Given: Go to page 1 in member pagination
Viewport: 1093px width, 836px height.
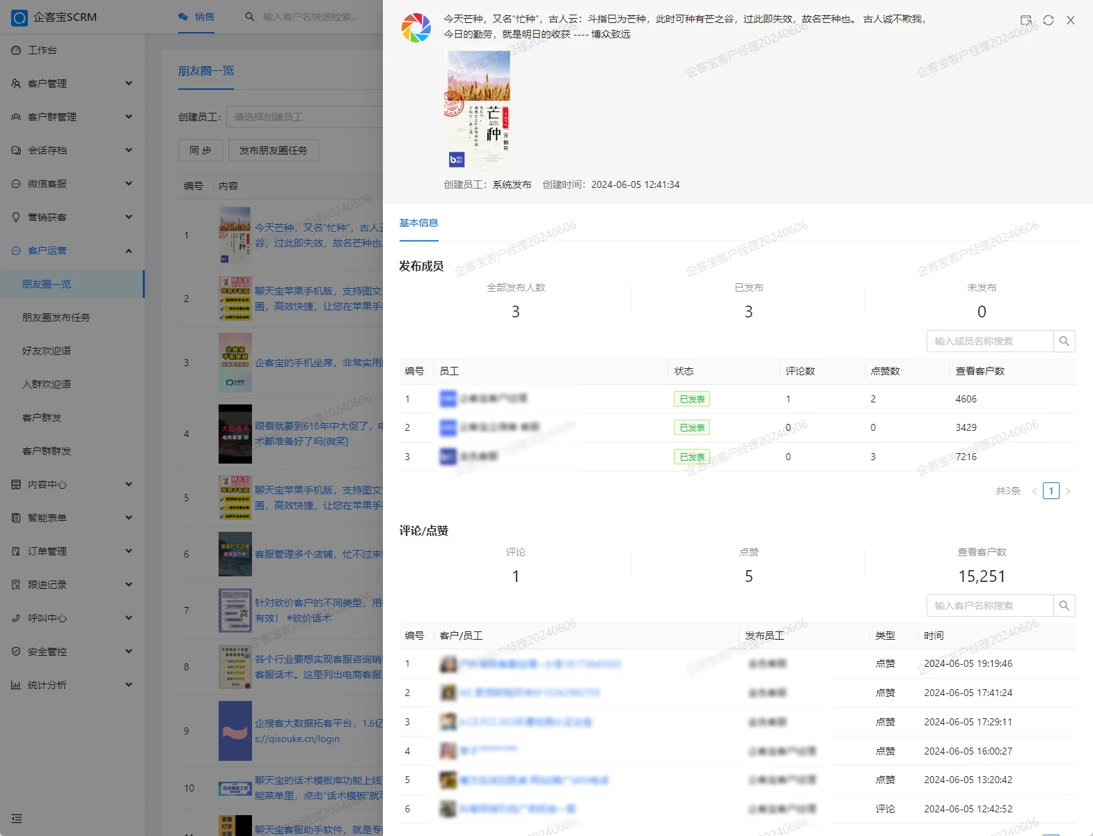Looking at the screenshot, I should point(1051,491).
